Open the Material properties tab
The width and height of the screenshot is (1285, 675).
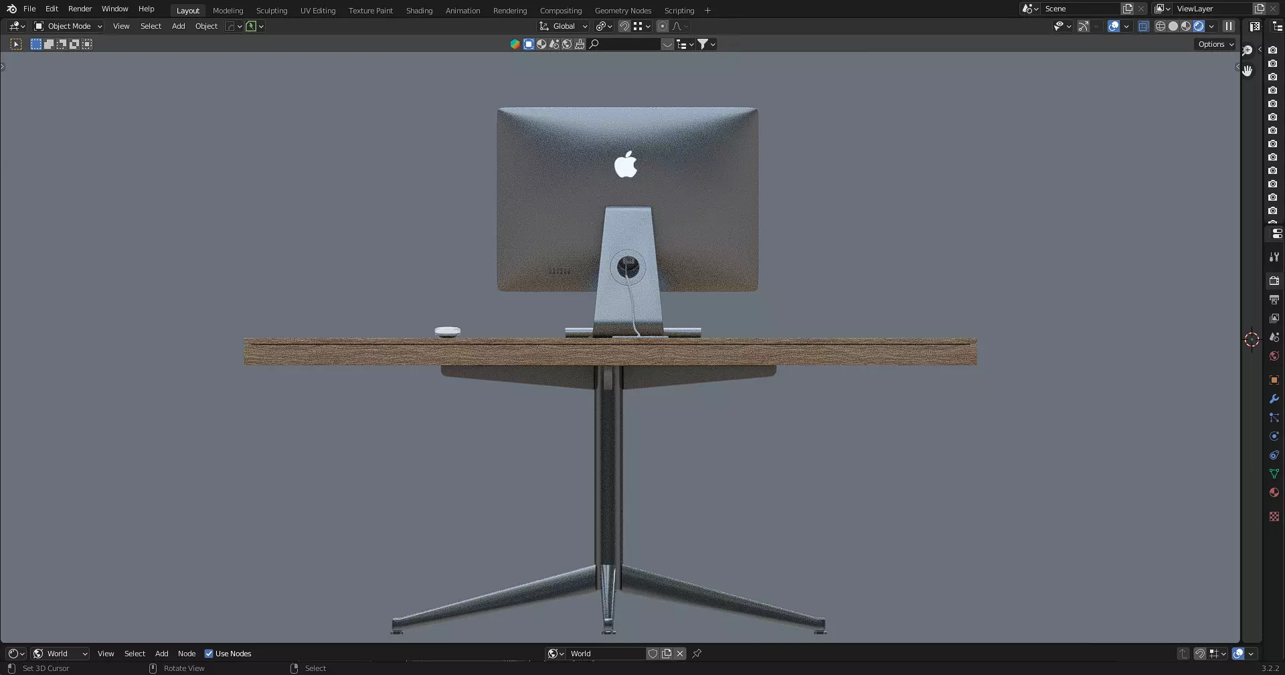(x=1274, y=492)
